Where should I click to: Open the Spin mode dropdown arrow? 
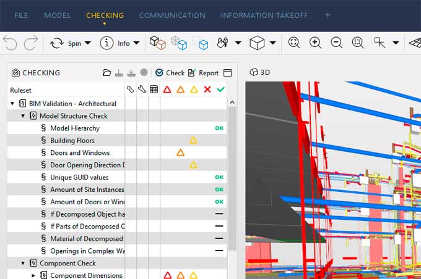[x=87, y=43]
